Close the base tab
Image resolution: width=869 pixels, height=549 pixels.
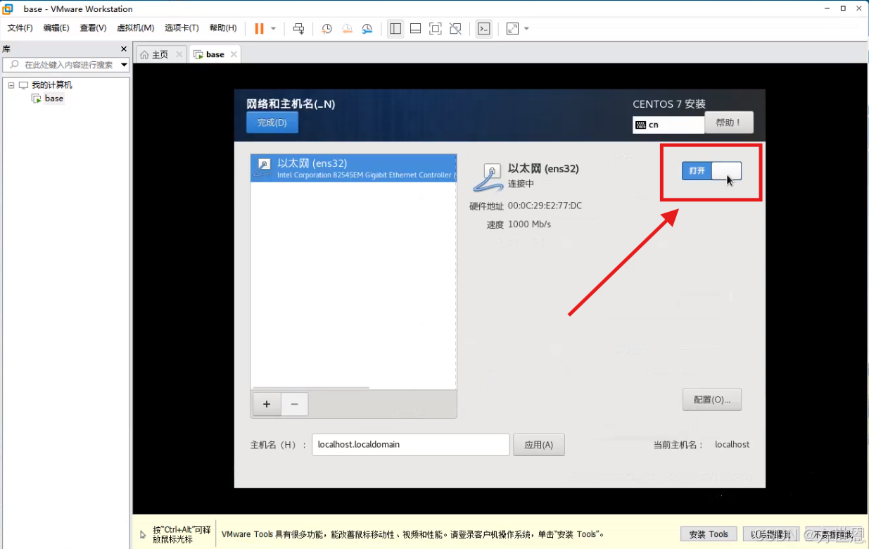(x=234, y=54)
